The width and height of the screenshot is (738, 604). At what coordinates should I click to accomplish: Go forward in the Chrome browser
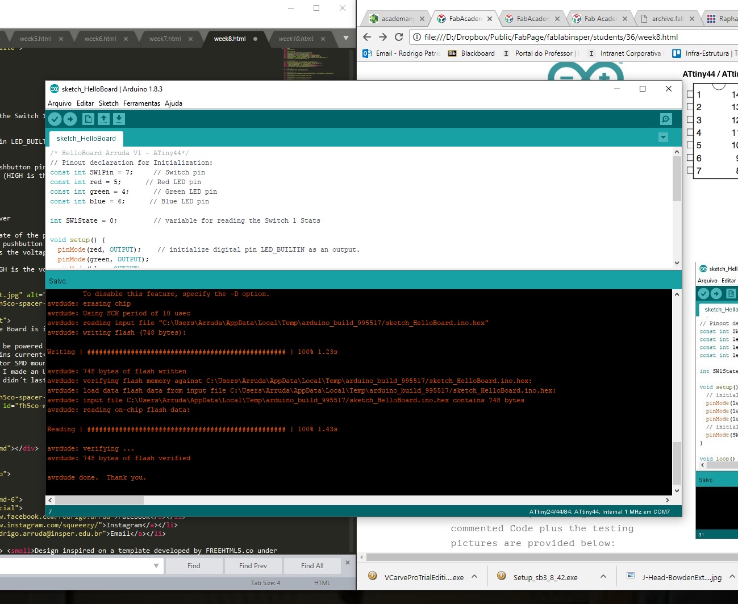(x=383, y=37)
